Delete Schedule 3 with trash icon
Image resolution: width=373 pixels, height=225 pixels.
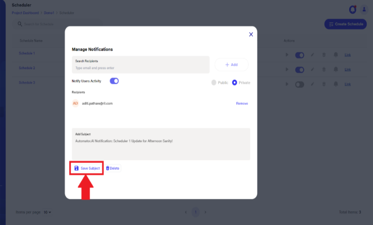(324, 84)
